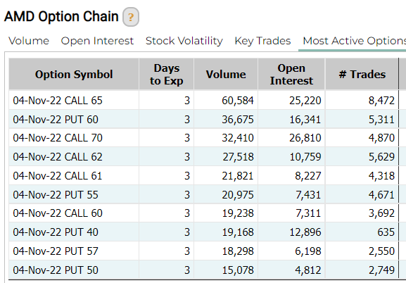Screen dimensions: 406x283
Task: Select the Most Active Options tab
Action: tap(354, 41)
